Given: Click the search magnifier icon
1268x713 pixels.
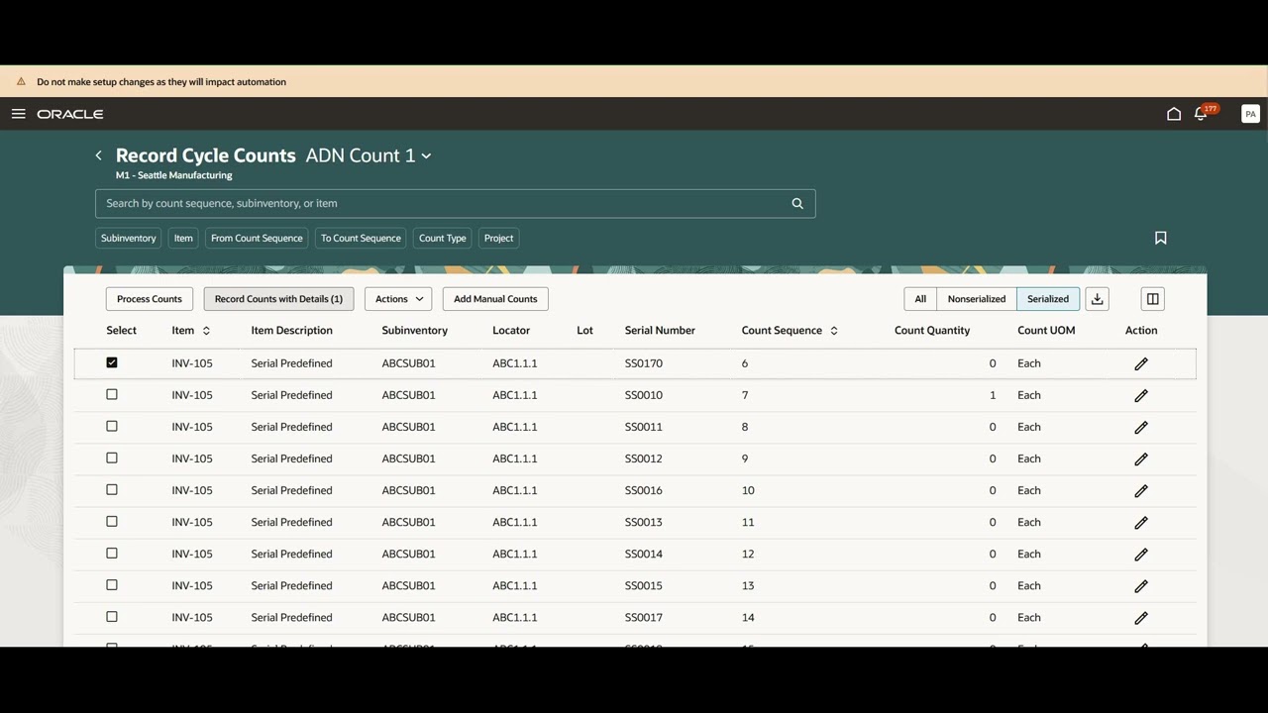Looking at the screenshot, I should point(797,203).
